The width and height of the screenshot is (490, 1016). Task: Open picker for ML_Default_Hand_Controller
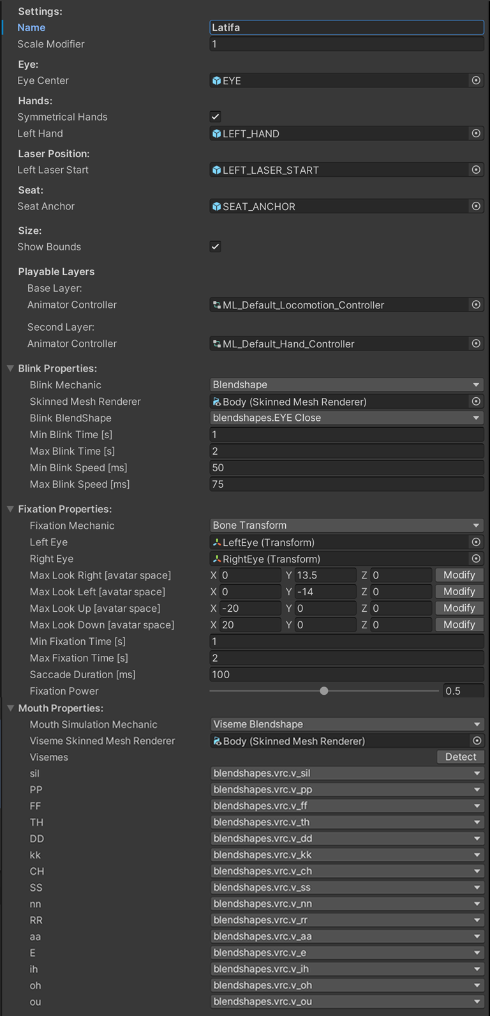[x=476, y=344]
